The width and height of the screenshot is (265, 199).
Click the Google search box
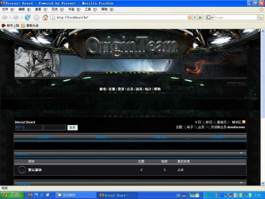tap(235, 17)
